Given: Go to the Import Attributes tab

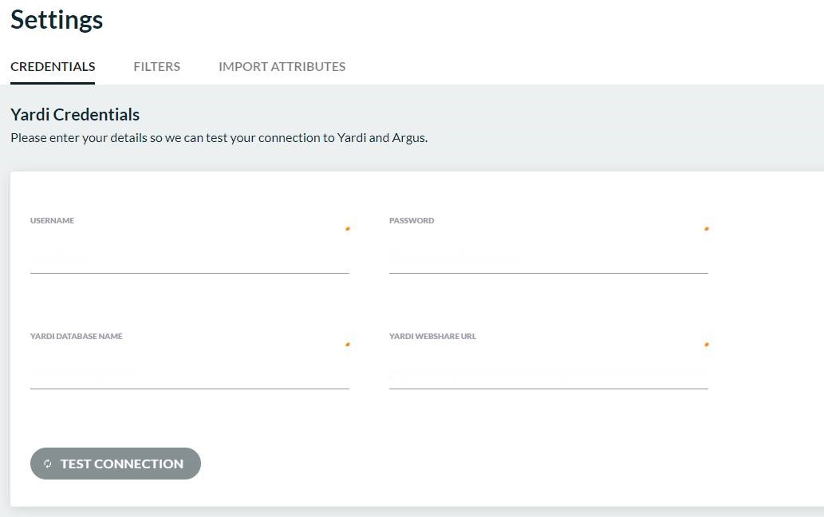Looking at the screenshot, I should click(x=282, y=67).
